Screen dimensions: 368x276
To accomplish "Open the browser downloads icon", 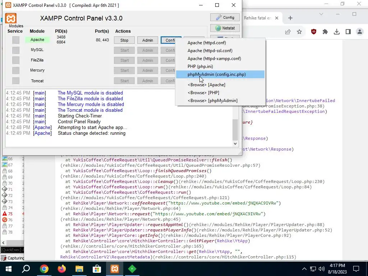I will (x=336, y=32).
